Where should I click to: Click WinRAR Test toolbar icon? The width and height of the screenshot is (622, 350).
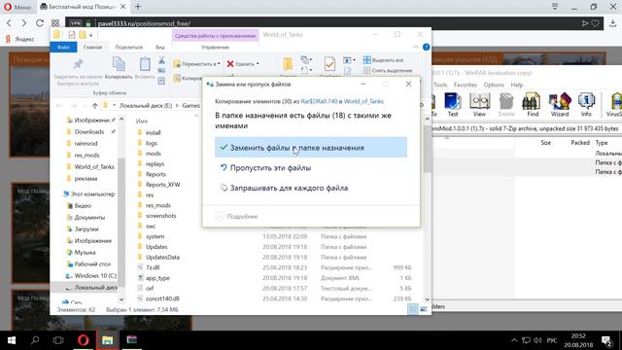pos(453,105)
